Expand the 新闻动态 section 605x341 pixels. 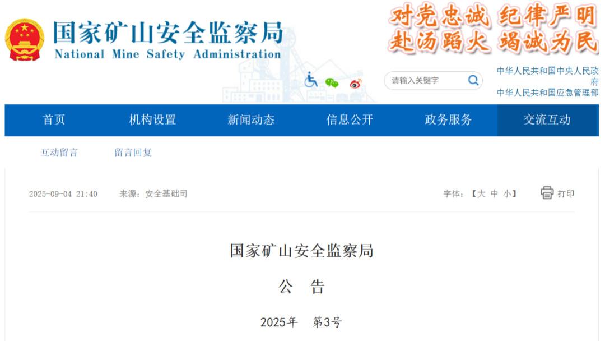[x=252, y=120]
